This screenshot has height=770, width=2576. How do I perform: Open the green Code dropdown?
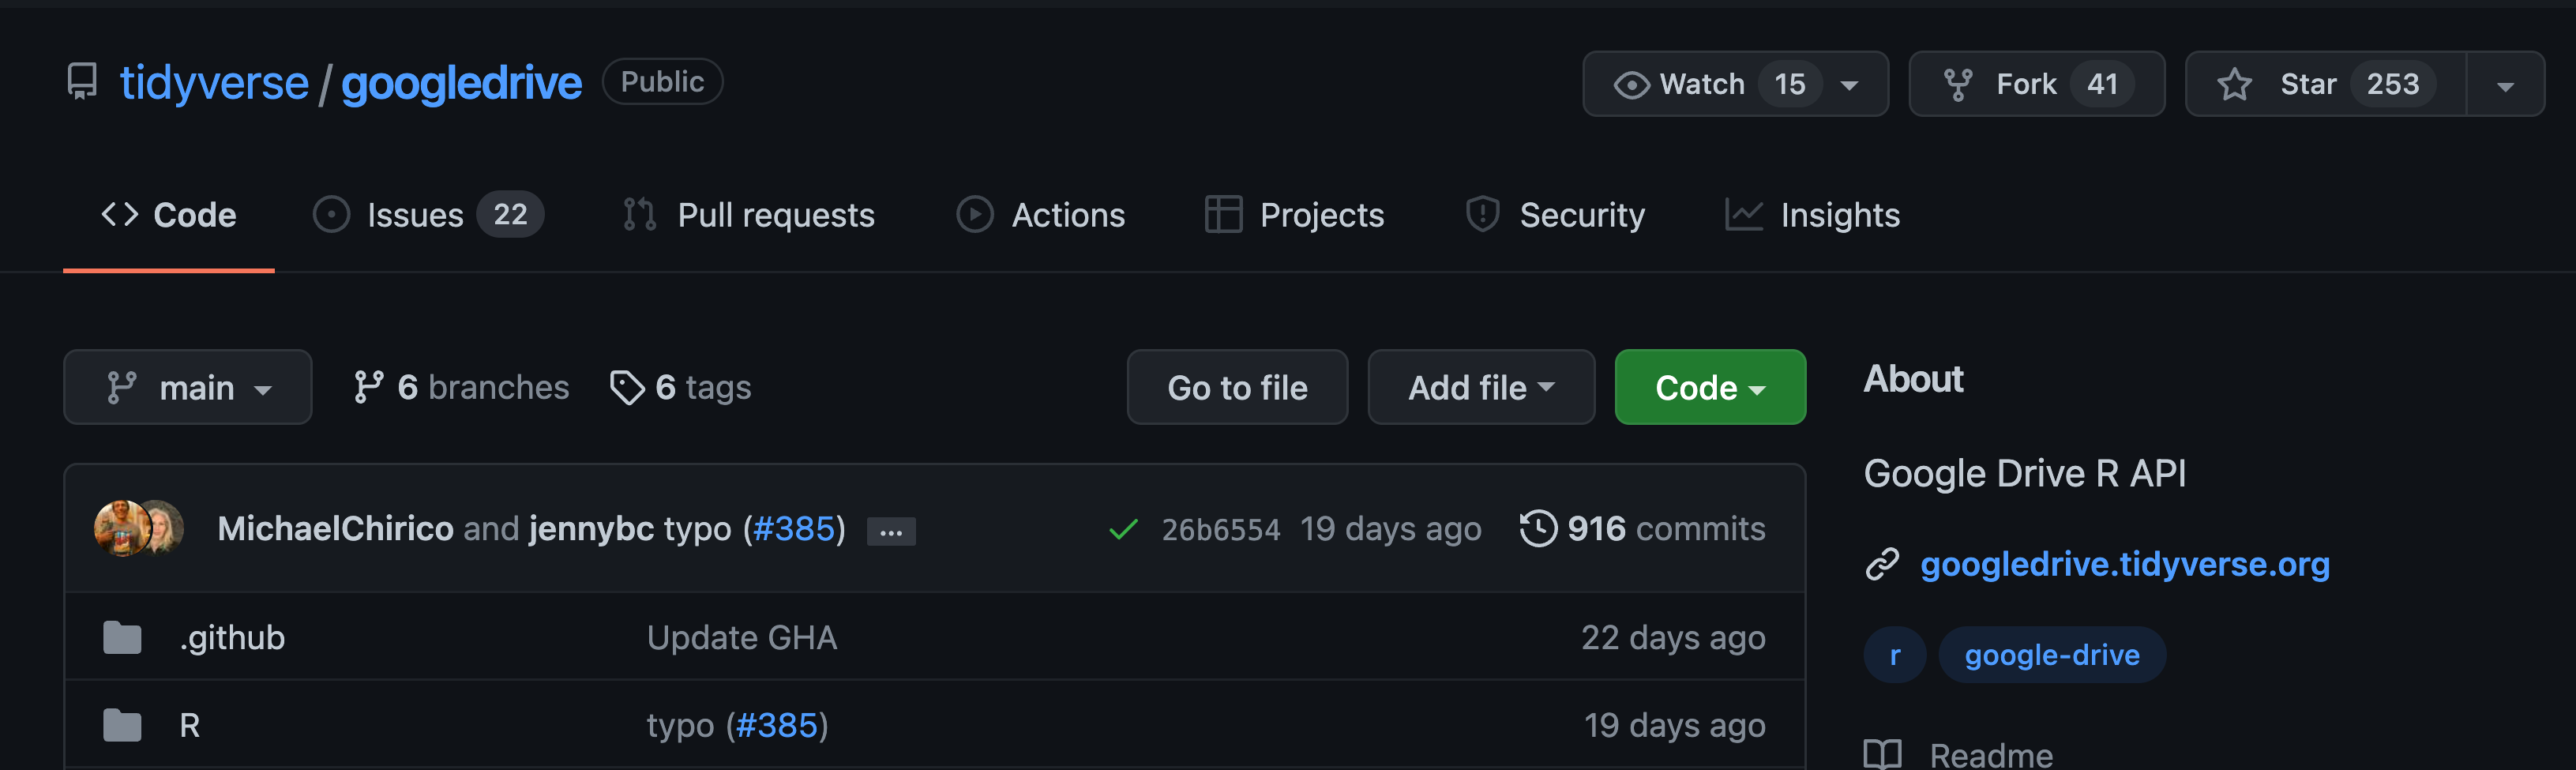pyautogui.click(x=1709, y=388)
